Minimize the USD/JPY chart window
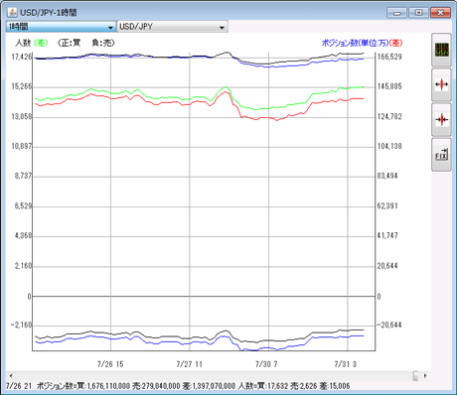 pos(397,13)
